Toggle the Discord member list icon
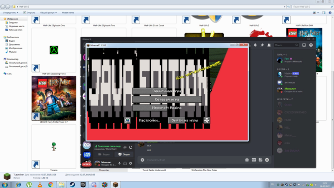 pyautogui.click(x=269, y=45)
